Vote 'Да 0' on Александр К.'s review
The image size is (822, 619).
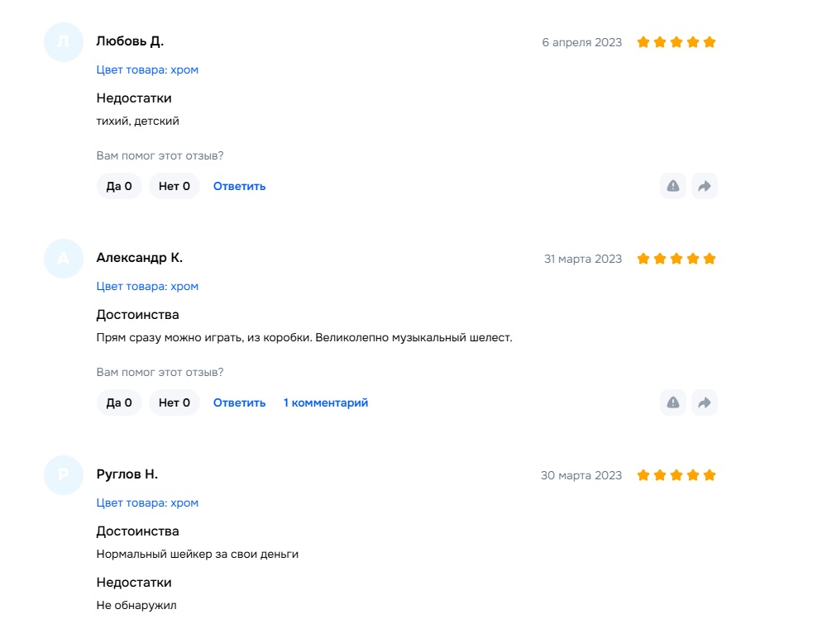tap(119, 402)
